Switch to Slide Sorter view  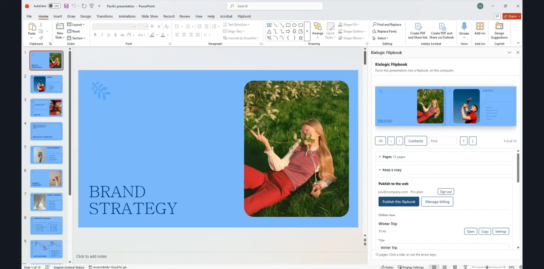444,267
